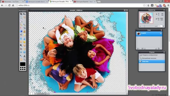Select the Brush tool
Image resolution: width=170 pixels, height=96 pixels.
coord(24,25)
